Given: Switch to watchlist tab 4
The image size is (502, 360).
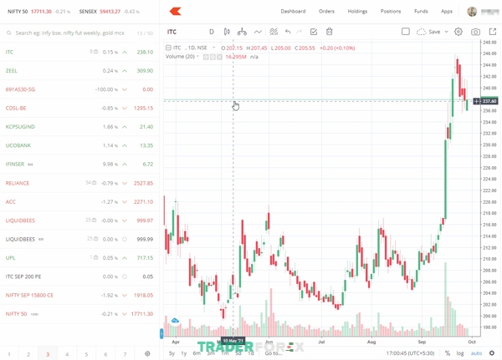Looking at the screenshot, I should click(67, 354).
